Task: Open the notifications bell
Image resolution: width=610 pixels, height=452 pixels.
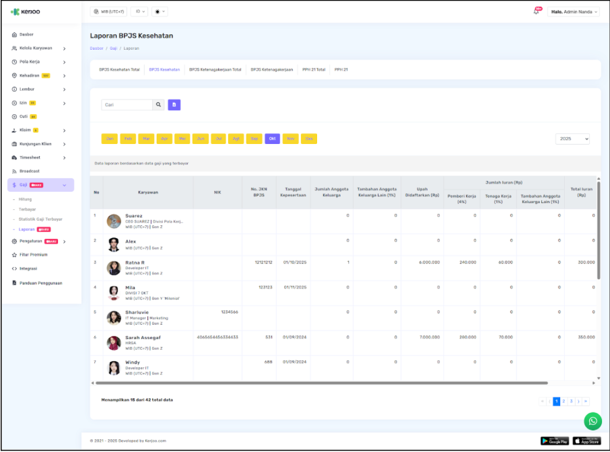Action: coord(537,11)
